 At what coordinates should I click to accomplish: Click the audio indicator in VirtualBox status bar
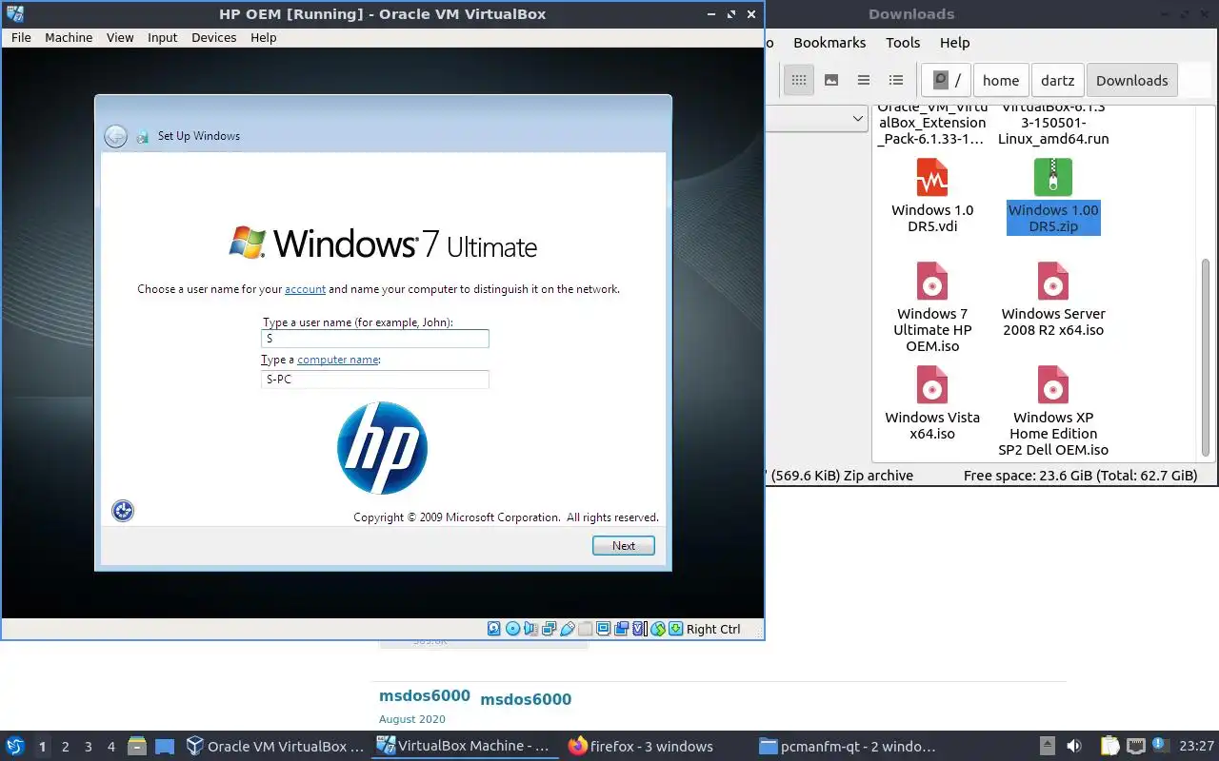tap(530, 629)
